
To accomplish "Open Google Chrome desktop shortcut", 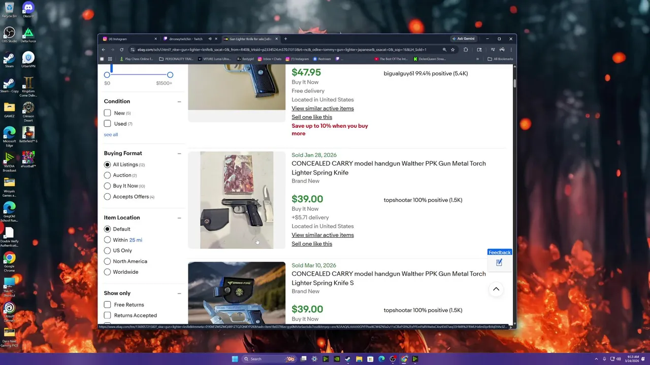I will click(9, 262).
